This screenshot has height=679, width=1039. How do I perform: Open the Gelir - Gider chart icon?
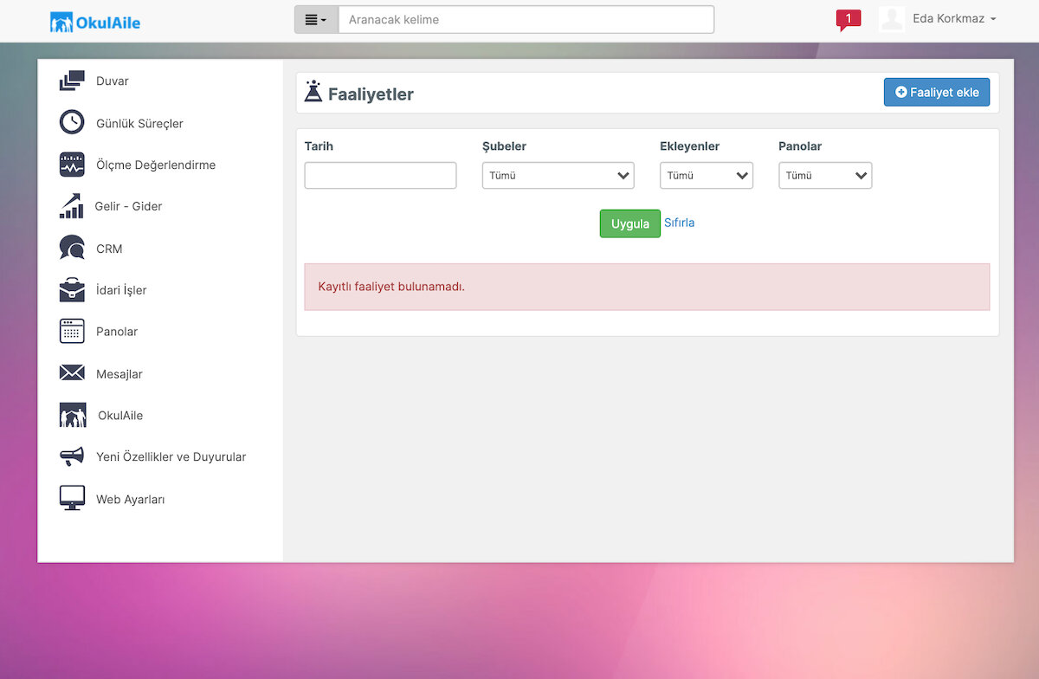point(72,206)
